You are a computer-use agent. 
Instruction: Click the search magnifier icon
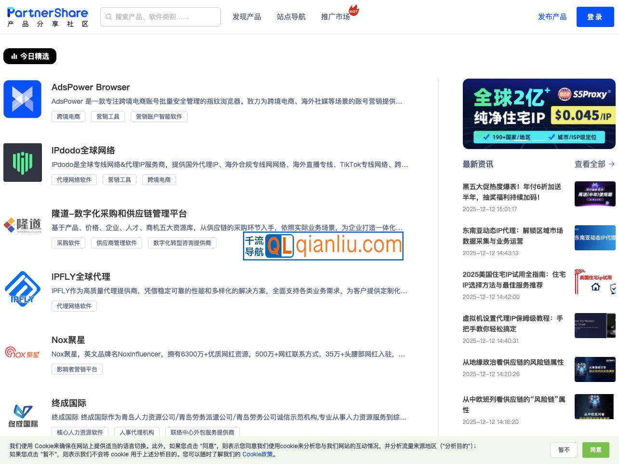(x=109, y=16)
